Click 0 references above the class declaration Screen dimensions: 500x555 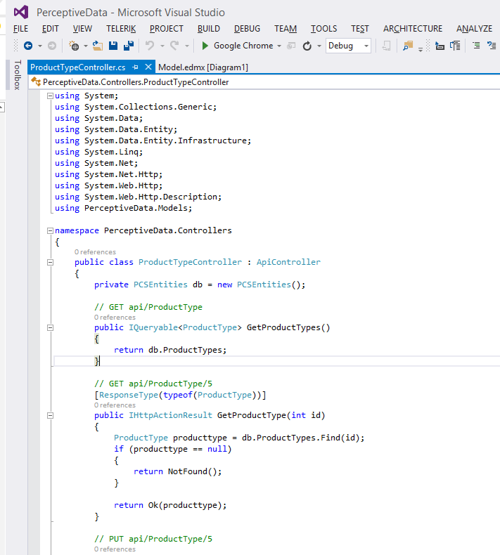tap(95, 252)
